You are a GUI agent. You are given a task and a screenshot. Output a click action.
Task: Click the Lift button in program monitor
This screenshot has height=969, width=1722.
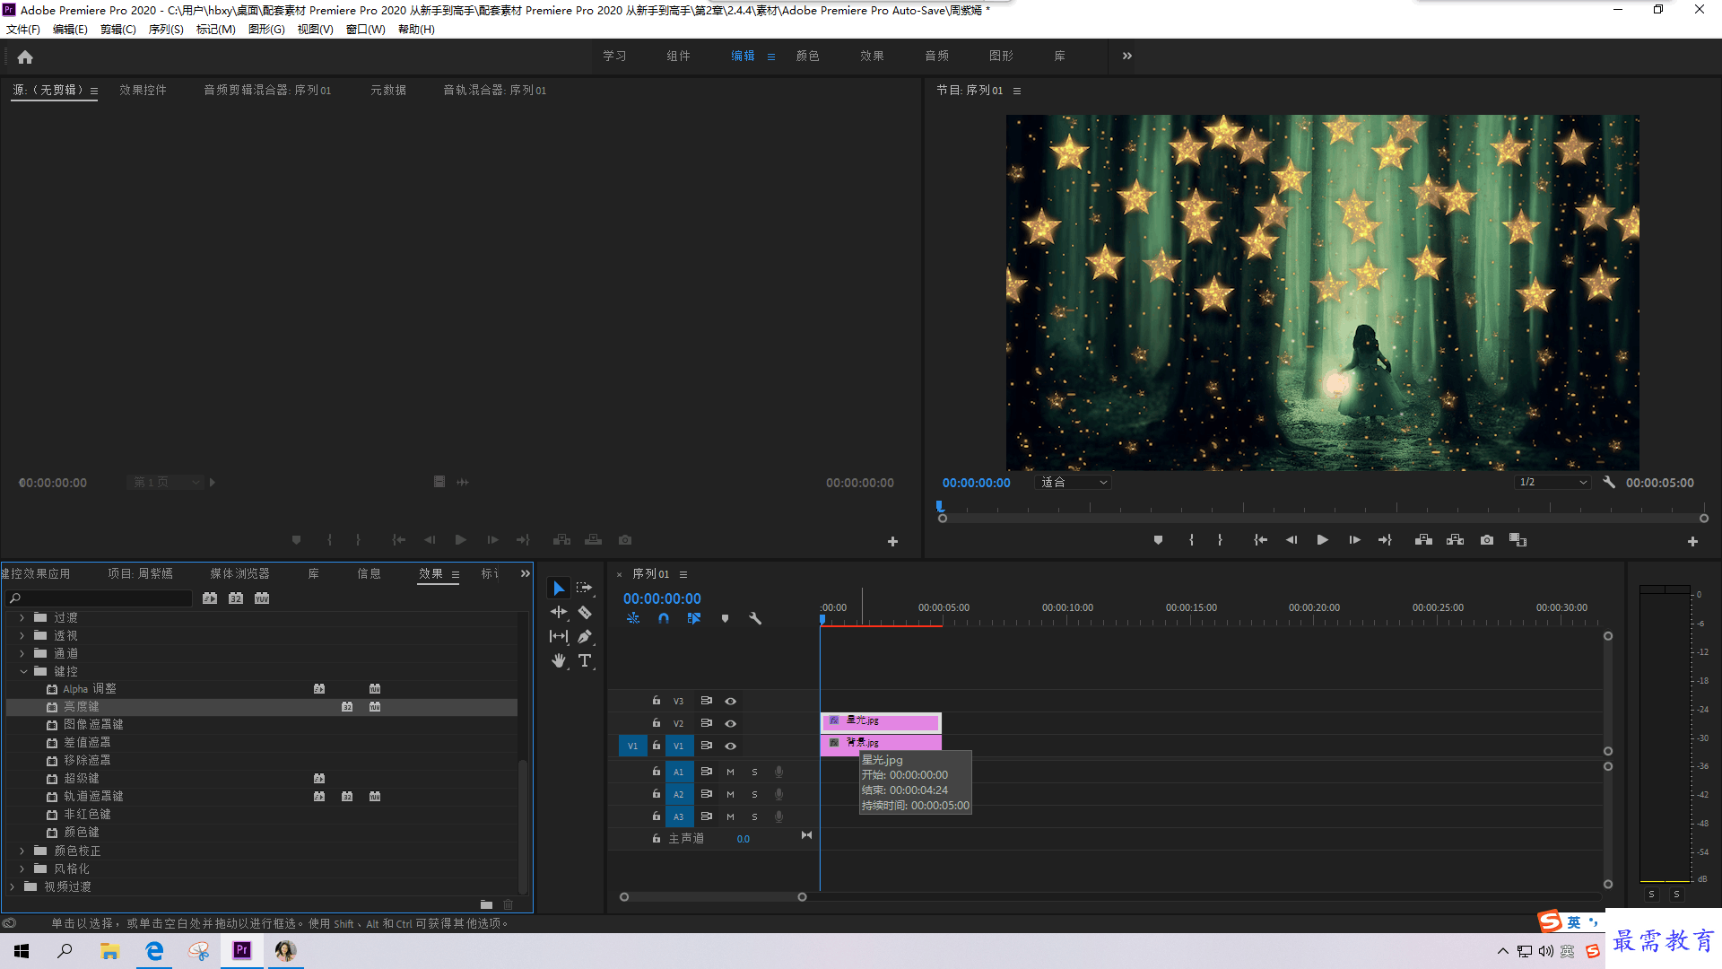click(1423, 540)
